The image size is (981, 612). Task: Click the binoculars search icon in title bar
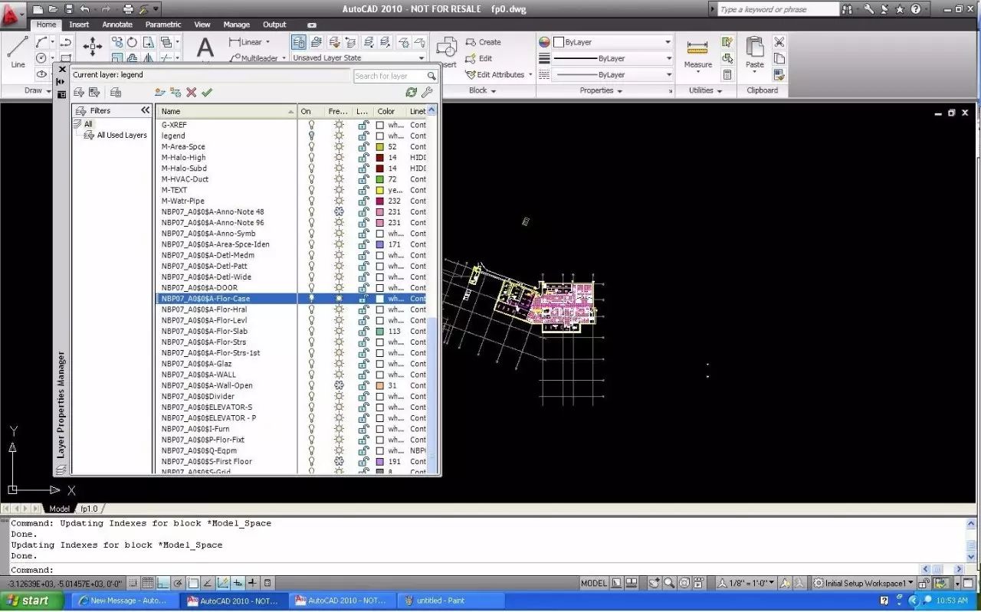click(847, 9)
